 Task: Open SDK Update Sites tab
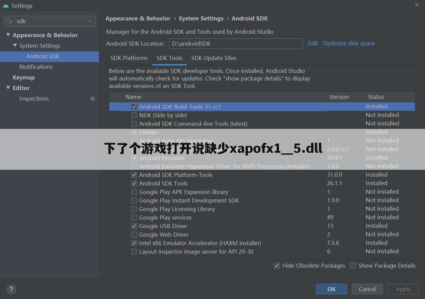pos(214,58)
